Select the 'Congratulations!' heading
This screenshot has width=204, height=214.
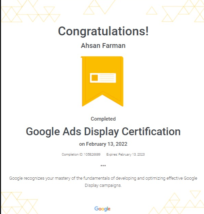point(103,31)
